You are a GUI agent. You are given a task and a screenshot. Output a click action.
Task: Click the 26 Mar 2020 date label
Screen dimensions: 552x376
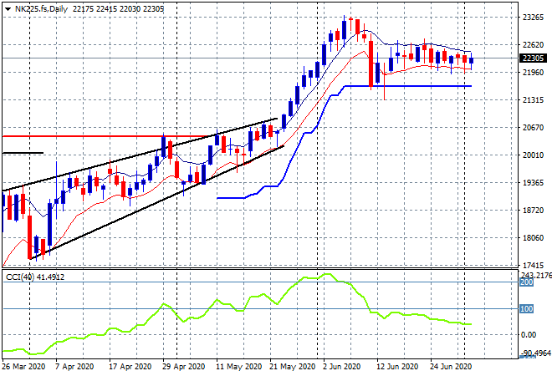click(25, 366)
